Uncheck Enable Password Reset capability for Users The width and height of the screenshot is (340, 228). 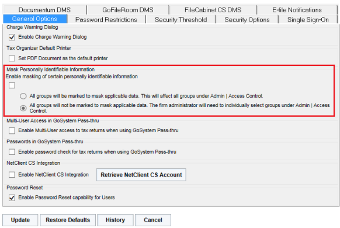12,198
